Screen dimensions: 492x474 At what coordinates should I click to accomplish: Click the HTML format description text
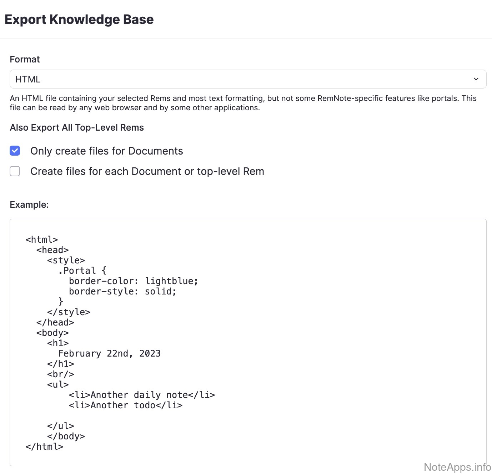243,103
